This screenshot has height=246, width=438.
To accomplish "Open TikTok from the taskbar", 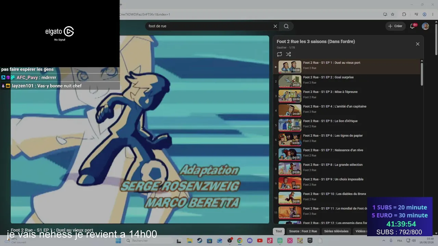I will pyautogui.click(x=270, y=241).
